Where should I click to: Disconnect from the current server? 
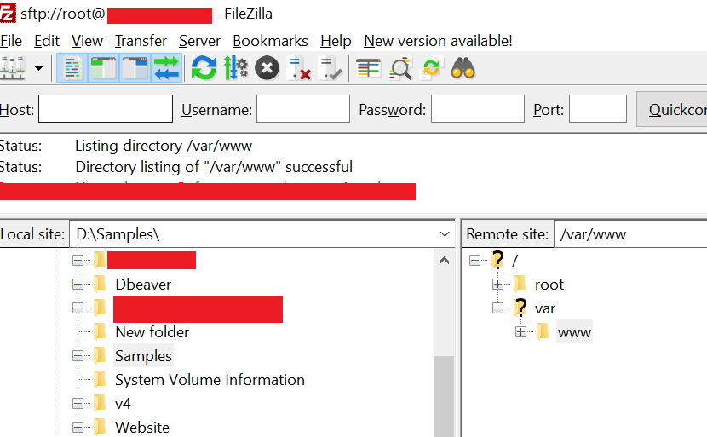[298, 67]
